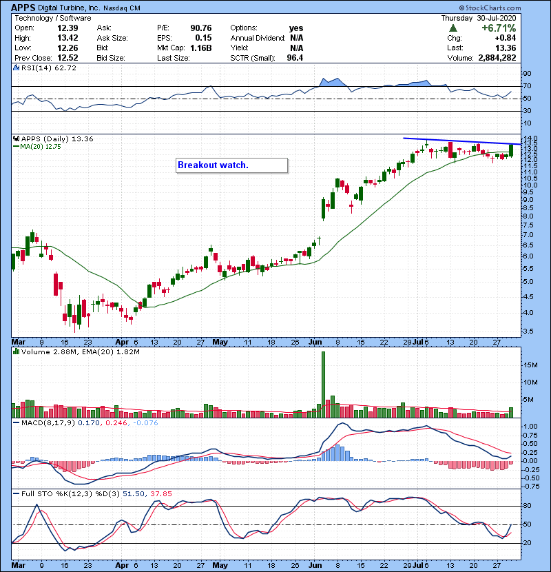551x572 pixels.
Task: Click the 'RSI(14) 62.72' label
Action: (x=49, y=68)
